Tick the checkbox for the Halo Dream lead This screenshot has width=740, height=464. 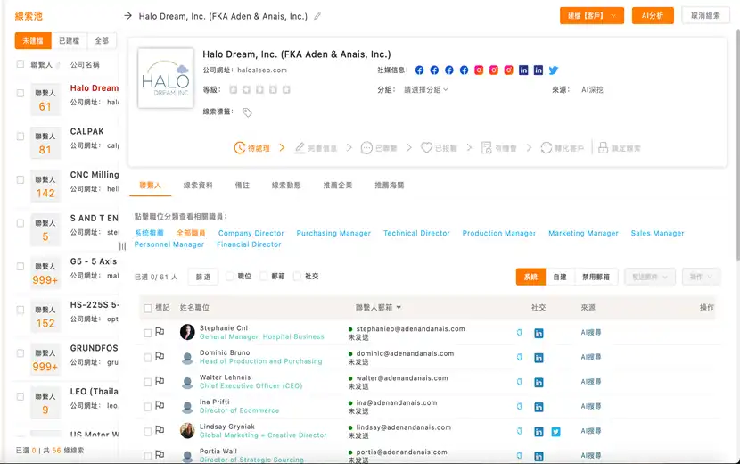(x=21, y=93)
